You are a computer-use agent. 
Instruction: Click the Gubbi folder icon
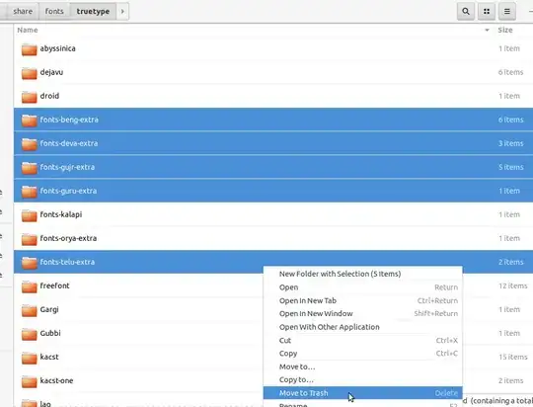click(30, 334)
